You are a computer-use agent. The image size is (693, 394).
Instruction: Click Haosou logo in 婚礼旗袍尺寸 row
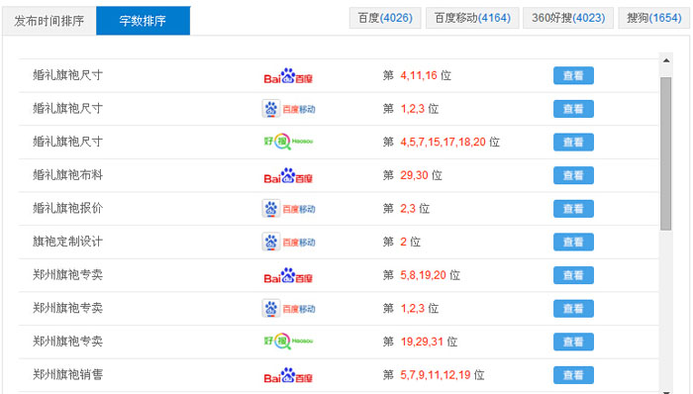pyautogui.click(x=288, y=142)
